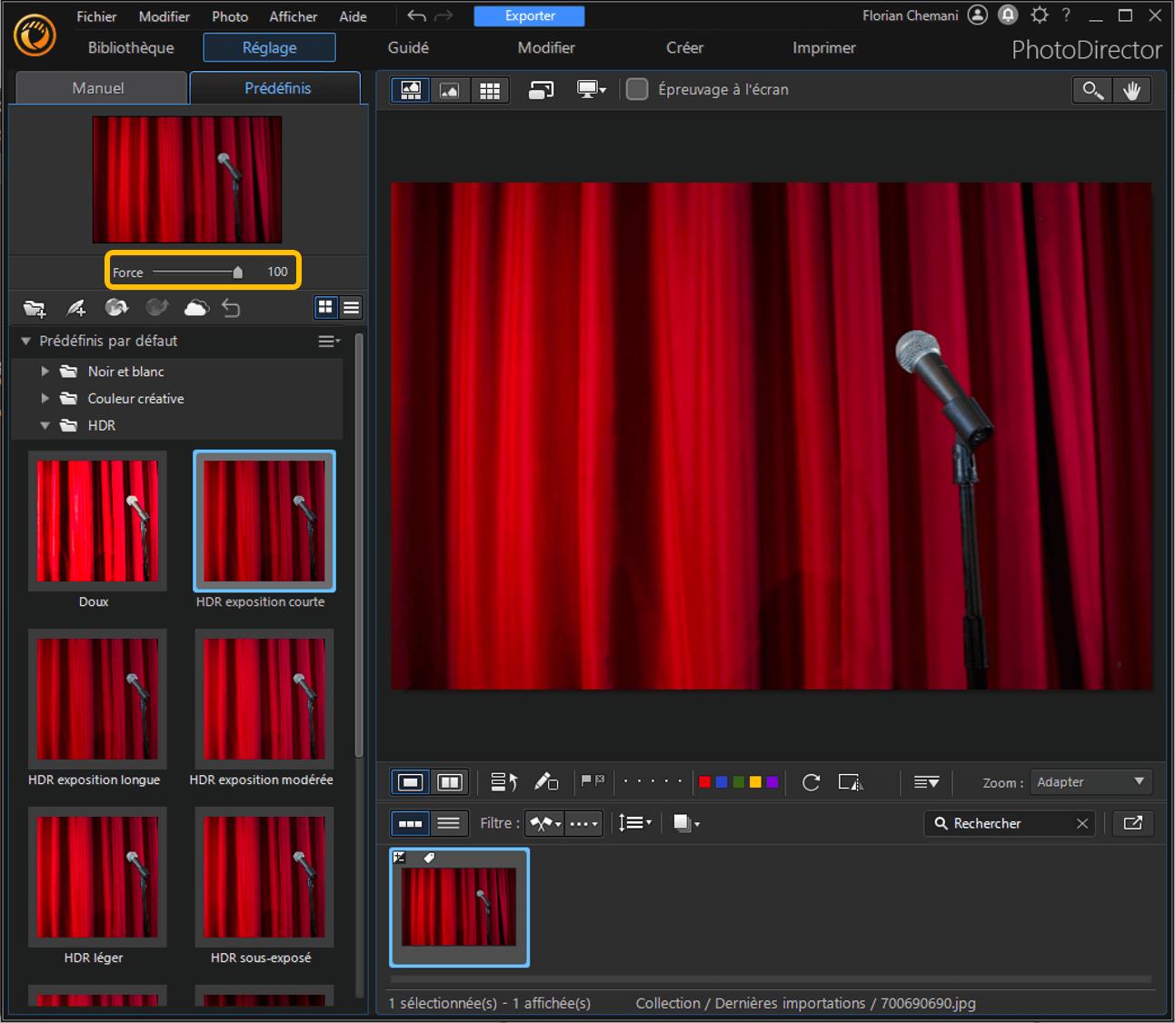
Task: Open settings gear icon
Action: 1039,15
